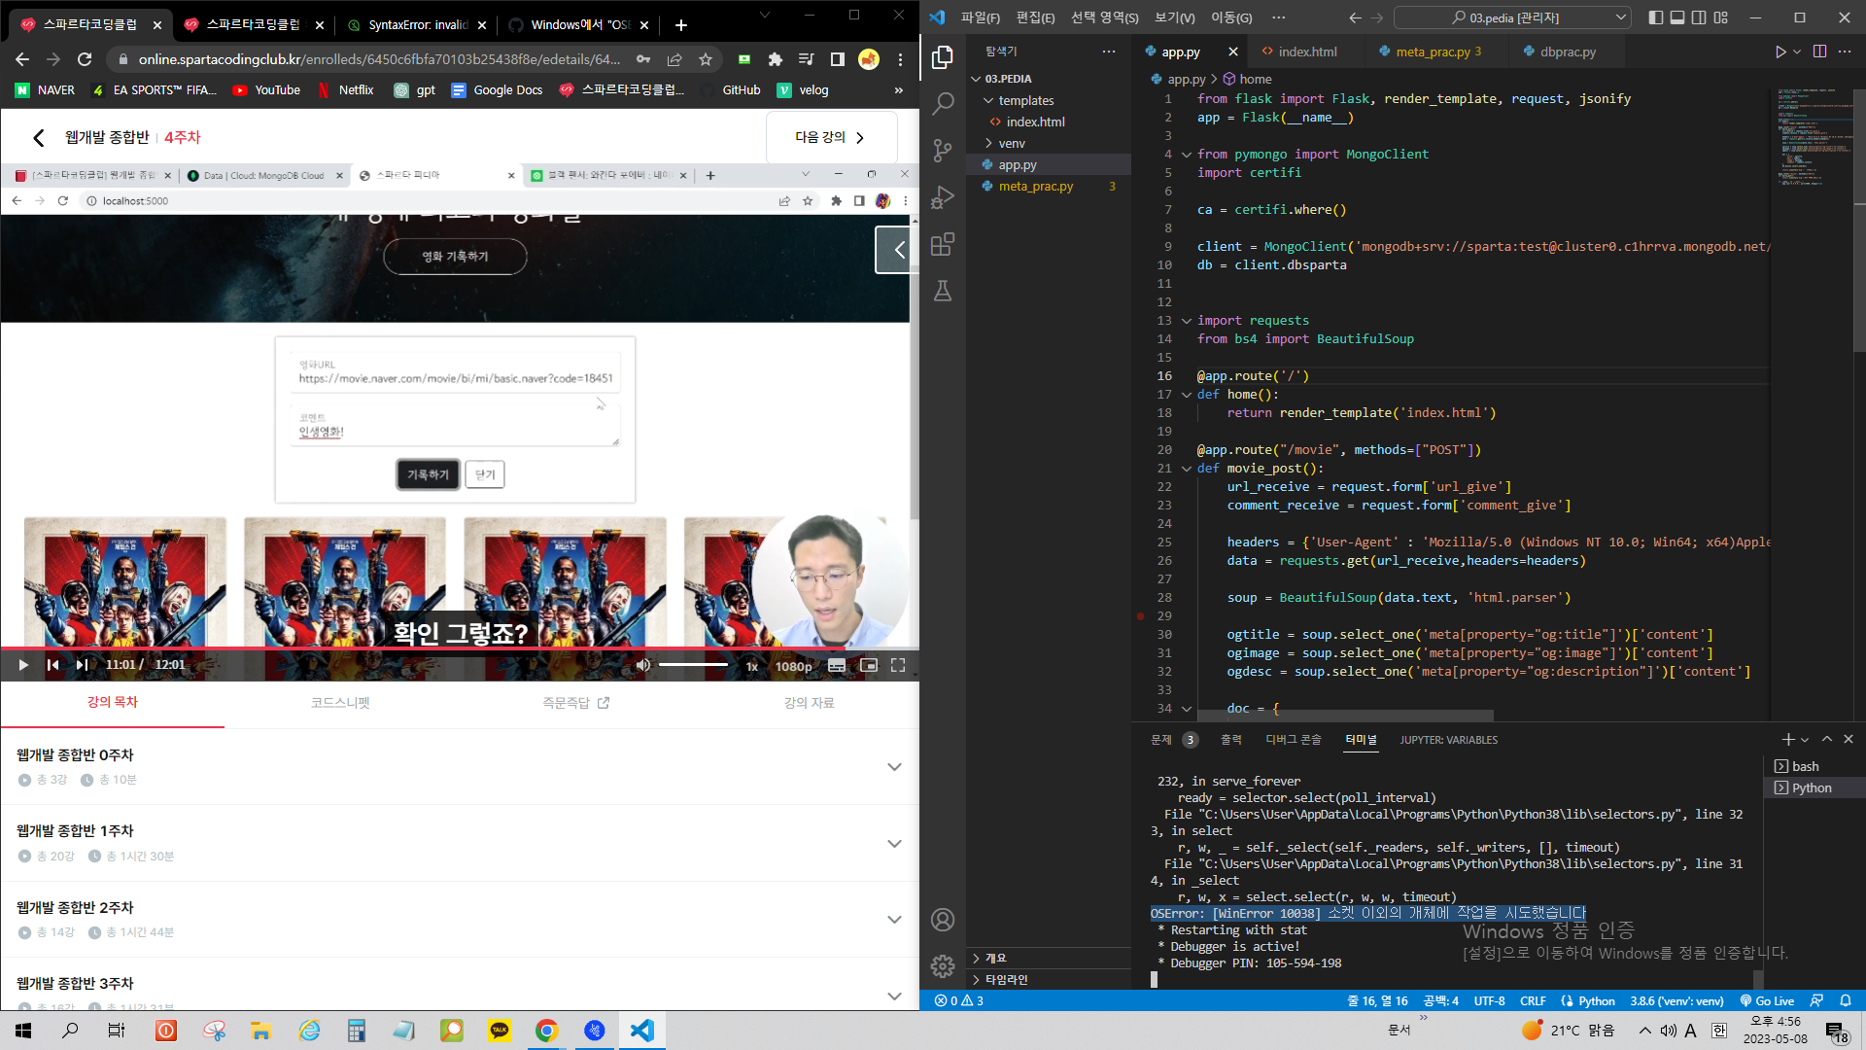
Task: Open new terminal profile dropdown
Action: coord(1805,740)
